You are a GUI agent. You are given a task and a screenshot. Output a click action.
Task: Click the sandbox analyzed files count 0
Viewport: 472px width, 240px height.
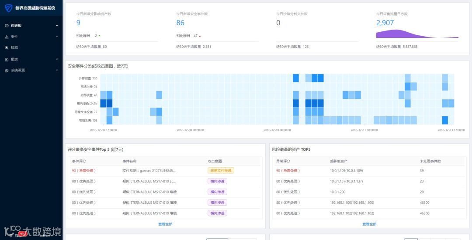click(x=278, y=23)
